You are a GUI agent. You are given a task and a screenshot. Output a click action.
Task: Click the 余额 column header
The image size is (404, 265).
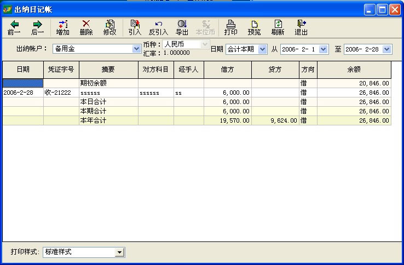click(354, 70)
